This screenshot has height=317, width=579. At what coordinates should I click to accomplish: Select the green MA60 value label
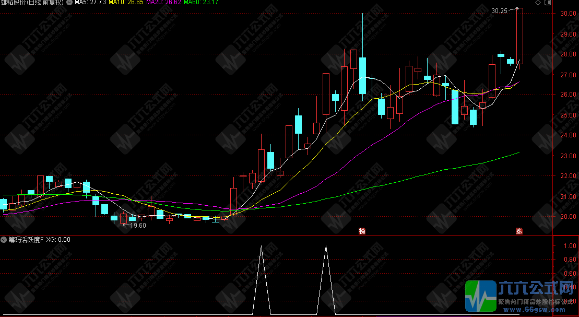tap(200, 3)
